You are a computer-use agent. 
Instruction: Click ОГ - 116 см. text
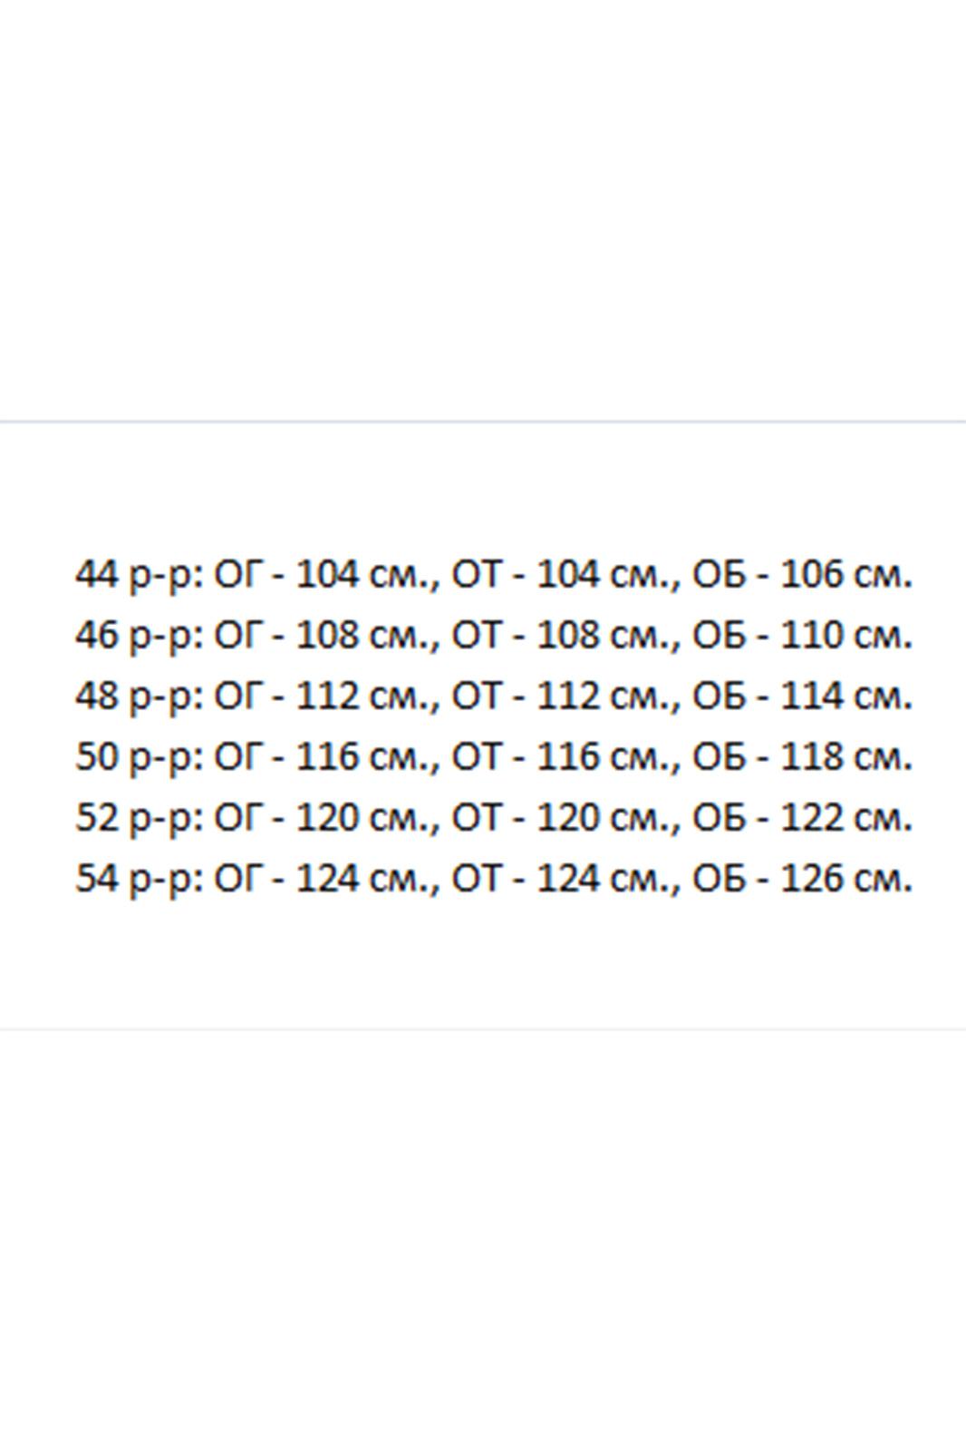[x=324, y=756]
